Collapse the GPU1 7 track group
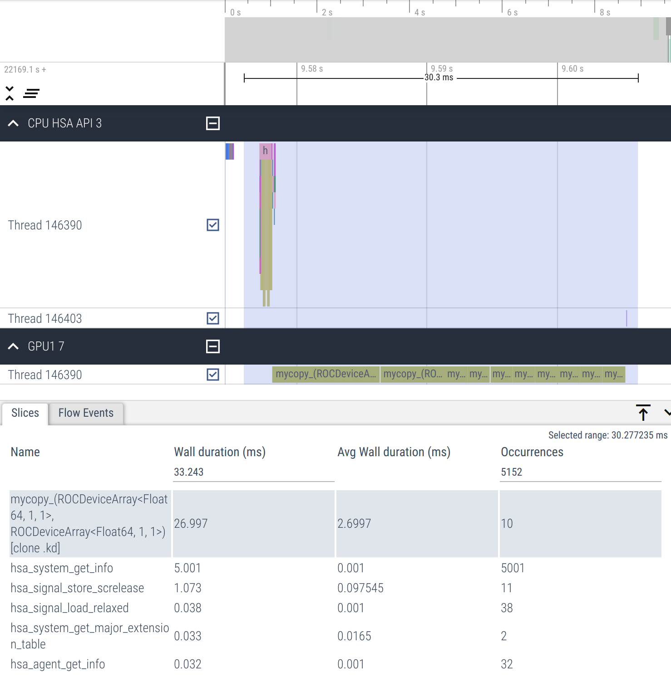This screenshot has height=677, width=671. (x=14, y=346)
